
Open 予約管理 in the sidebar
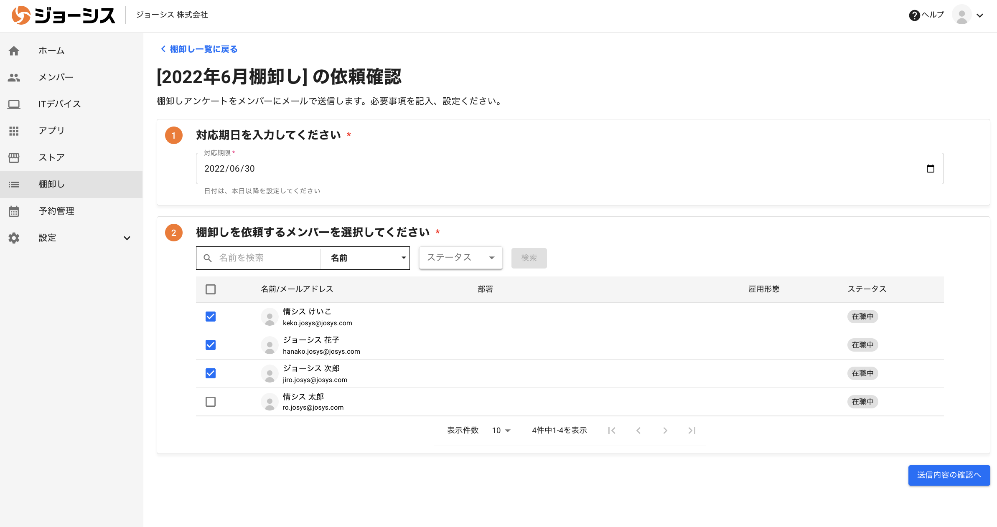(56, 211)
